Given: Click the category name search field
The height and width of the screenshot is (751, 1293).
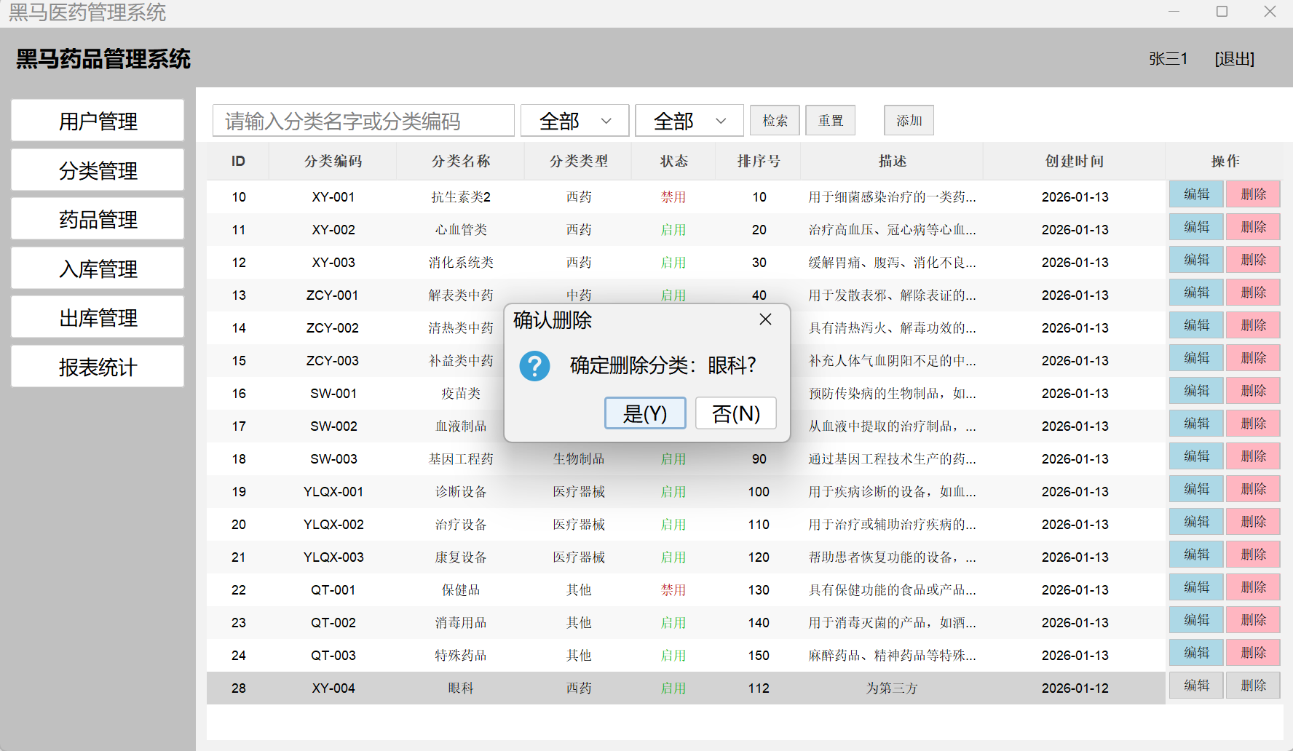Looking at the screenshot, I should pyautogui.click(x=363, y=121).
